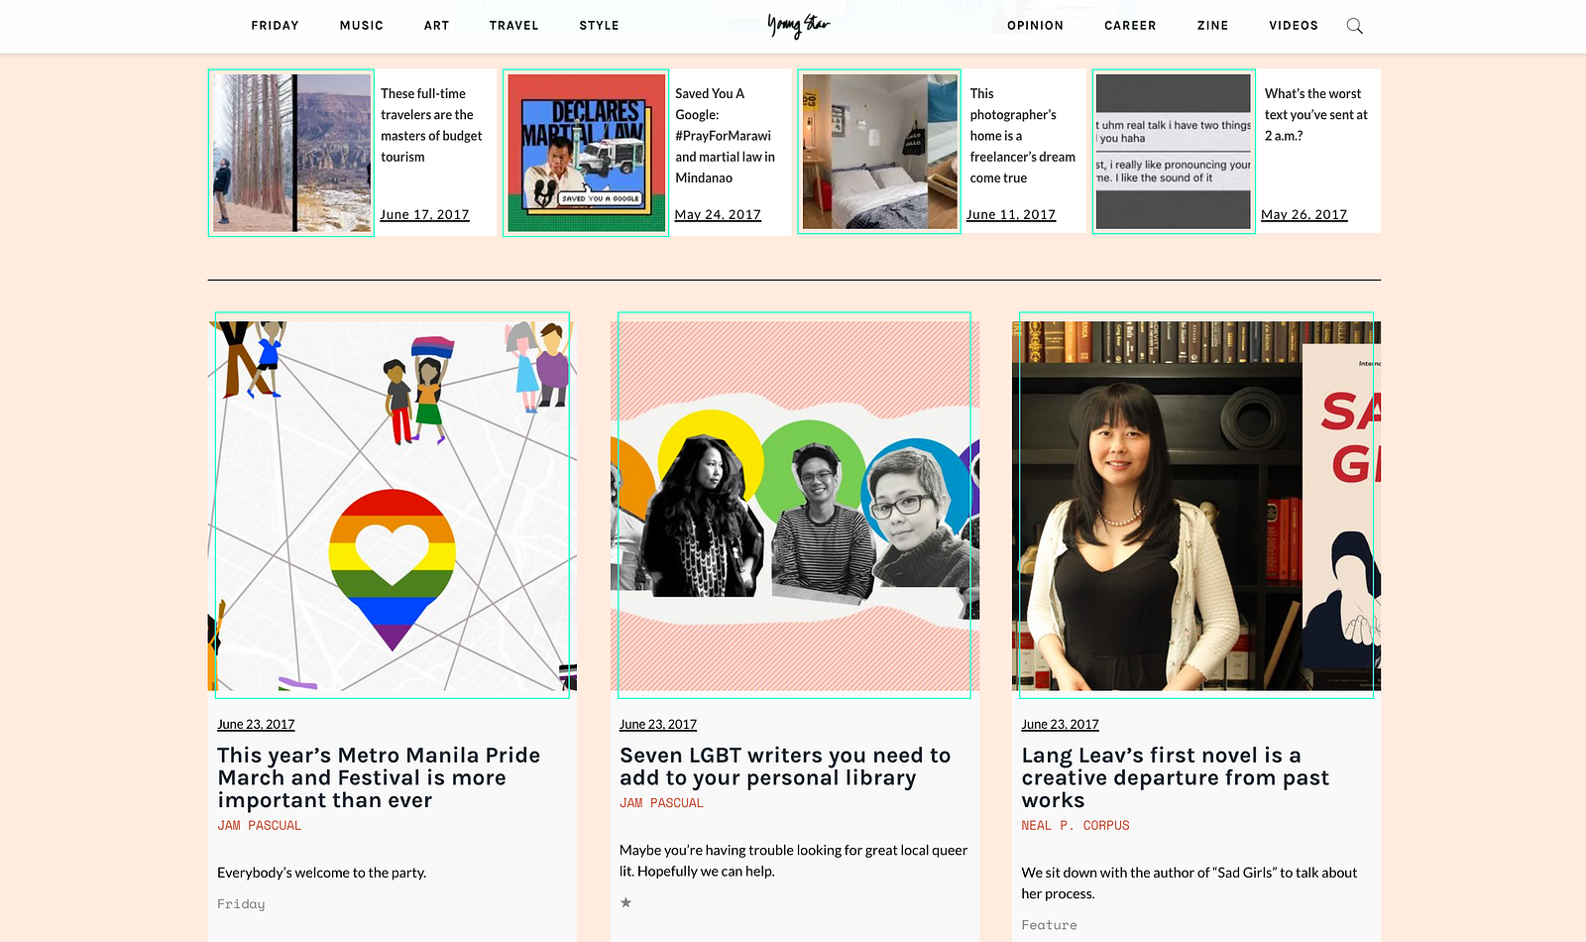
Task: Open the budget tourism travelers thumbnail
Action: tap(291, 153)
